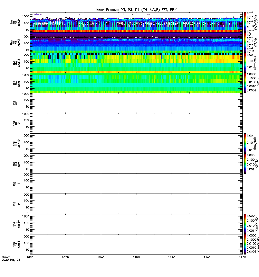Click the the fbk scm1 color bar
259x277 pixels.
click(245, 244)
